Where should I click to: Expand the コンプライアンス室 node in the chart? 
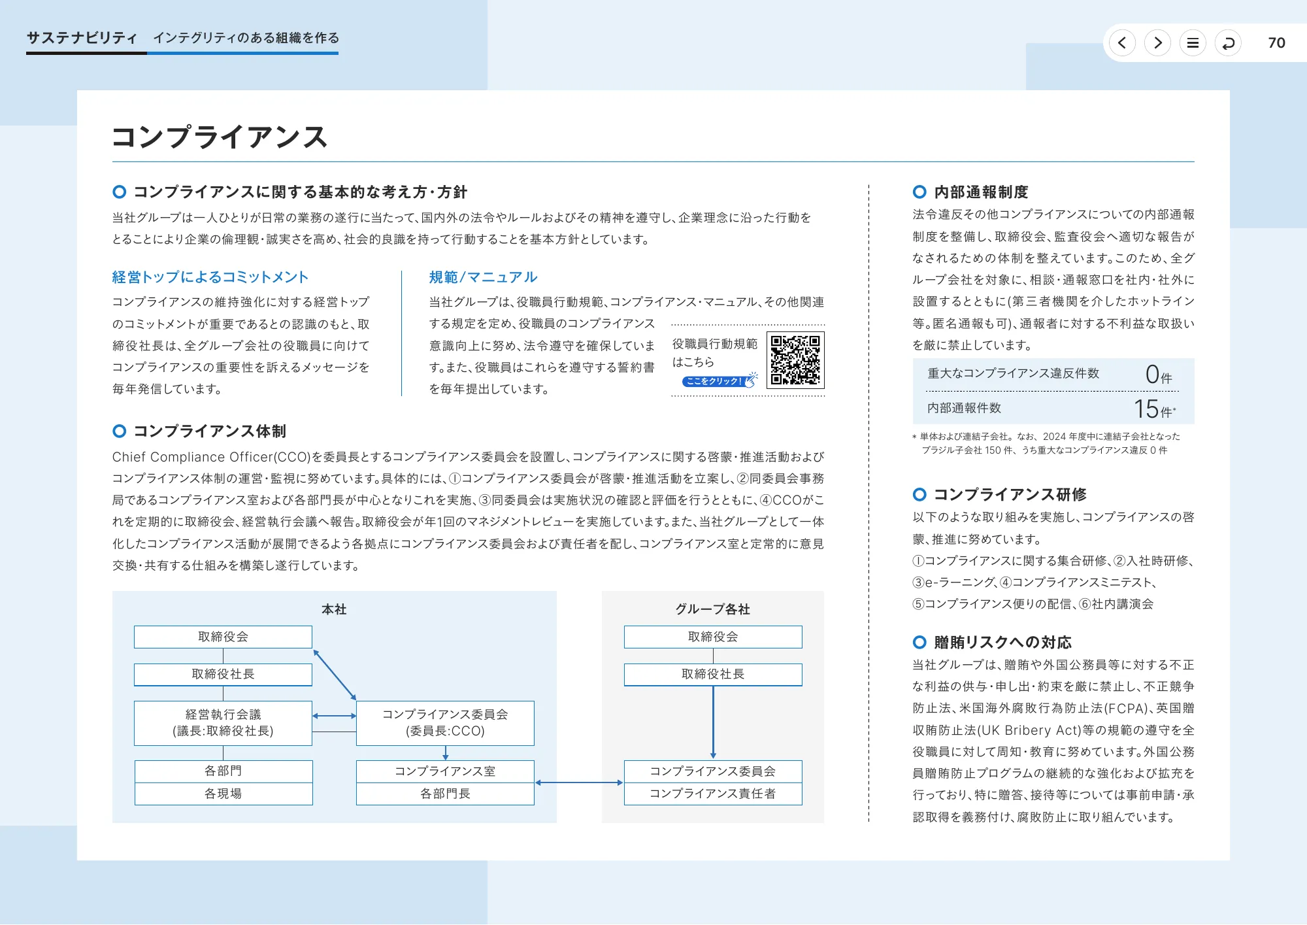pos(445,772)
